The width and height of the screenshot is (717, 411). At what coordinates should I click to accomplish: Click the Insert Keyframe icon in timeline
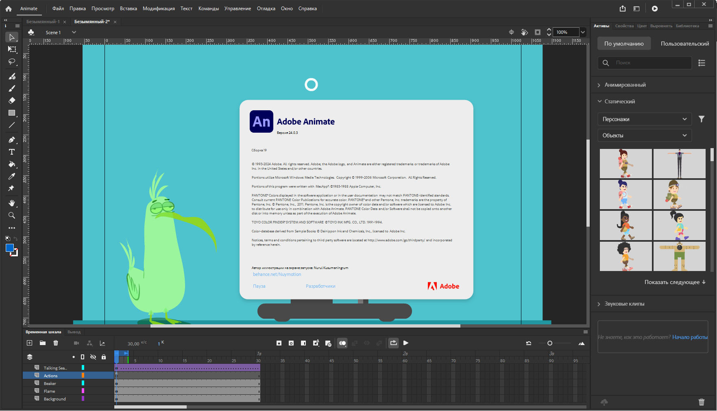point(279,343)
